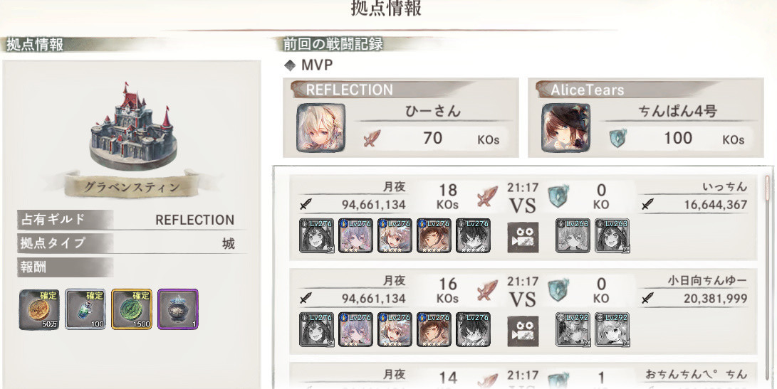This screenshot has height=389, width=777.
Task: Select ひーさん MVP avatar portrait
Action: click(320, 128)
